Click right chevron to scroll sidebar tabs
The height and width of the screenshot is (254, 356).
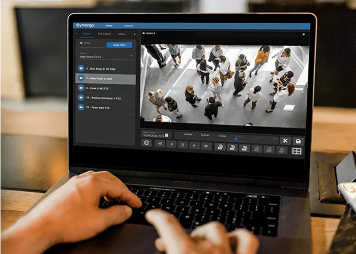135,34
